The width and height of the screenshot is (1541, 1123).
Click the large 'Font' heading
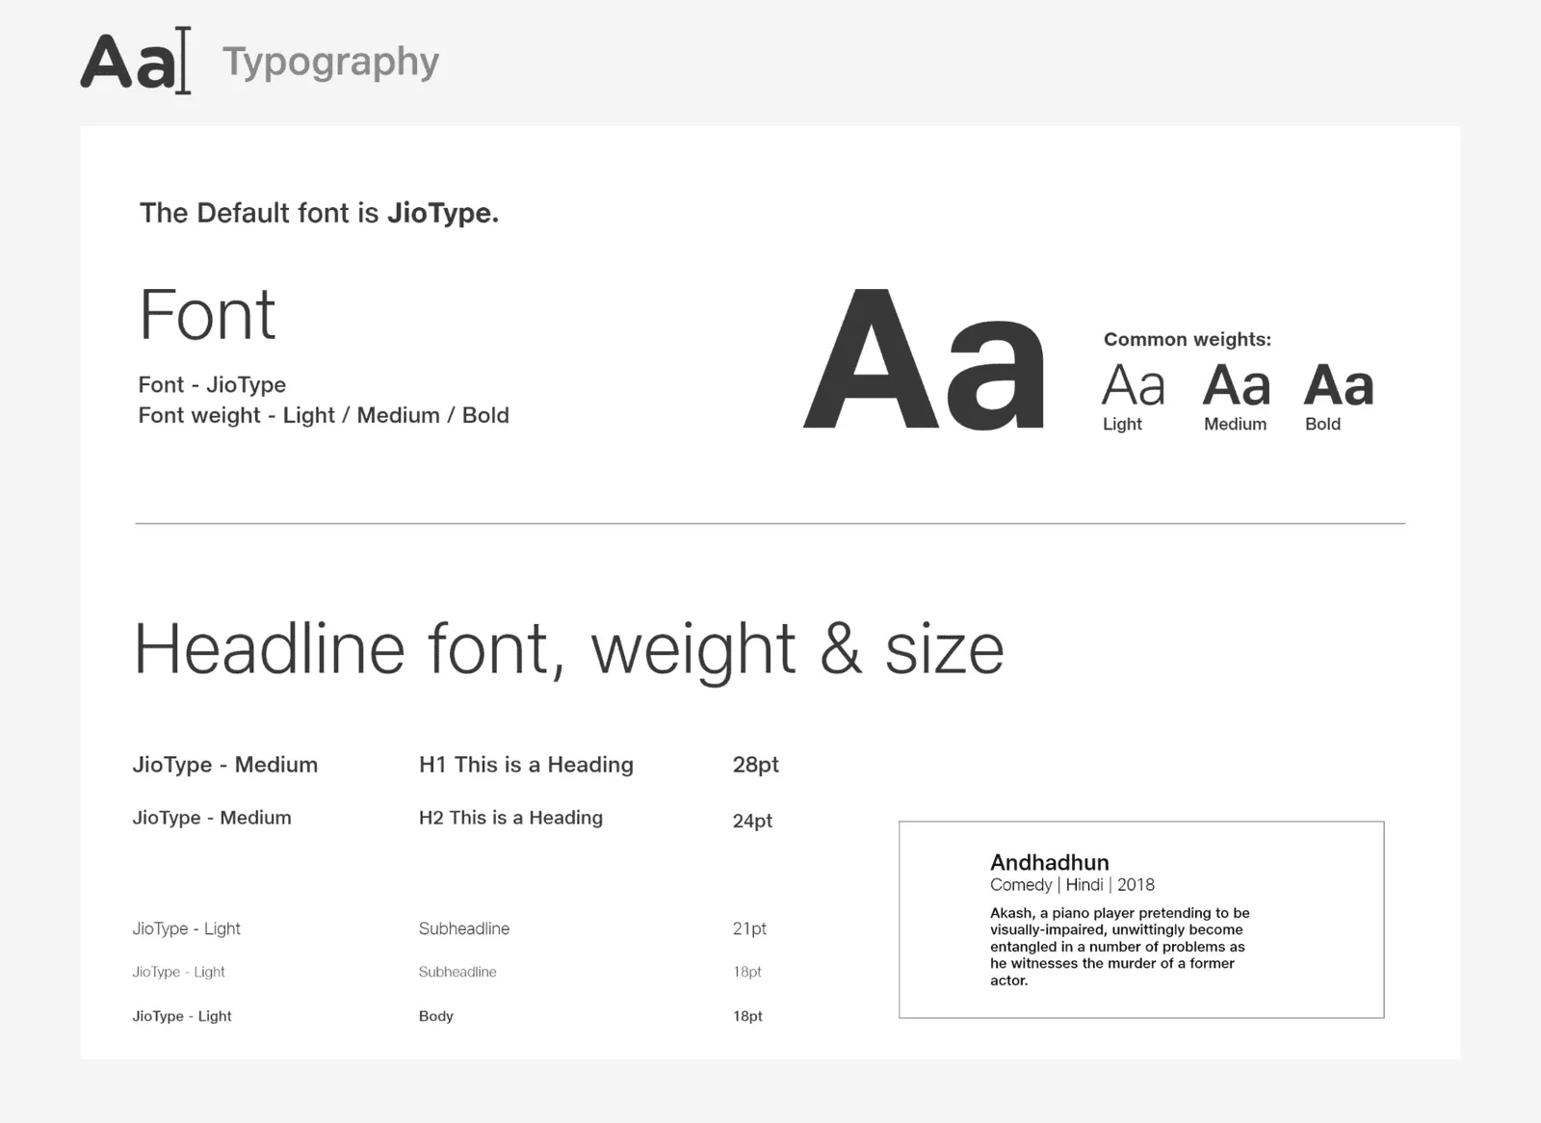click(x=207, y=315)
